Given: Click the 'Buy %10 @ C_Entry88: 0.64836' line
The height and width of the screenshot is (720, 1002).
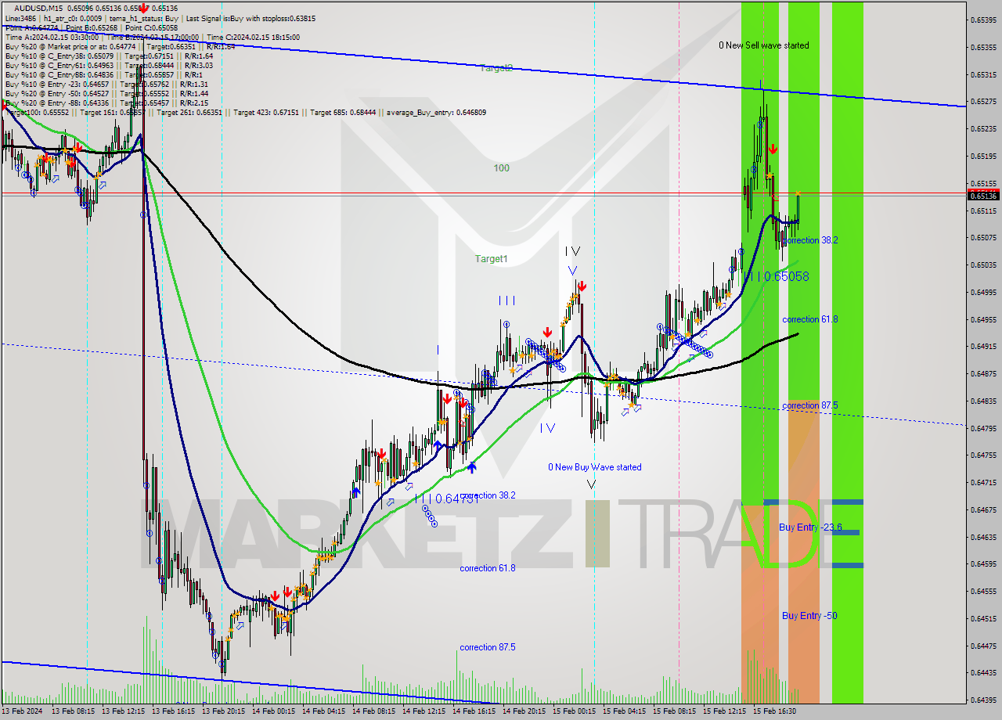Looking at the screenshot, I should [x=103, y=74].
